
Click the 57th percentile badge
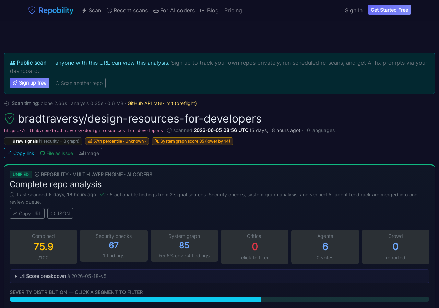117,141
